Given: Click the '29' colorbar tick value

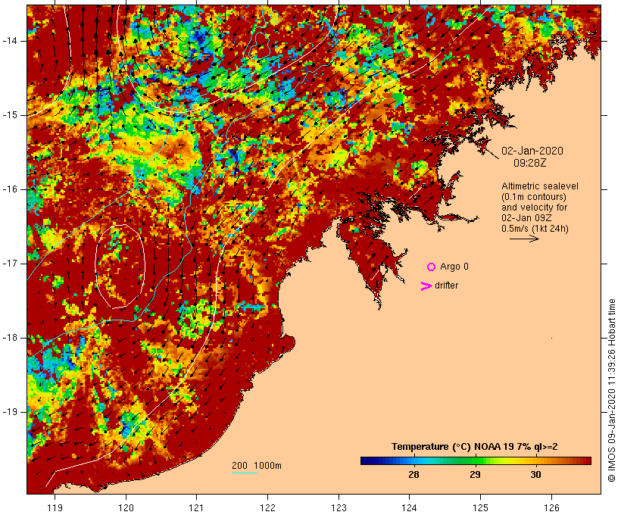Looking at the screenshot, I should click(475, 474).
